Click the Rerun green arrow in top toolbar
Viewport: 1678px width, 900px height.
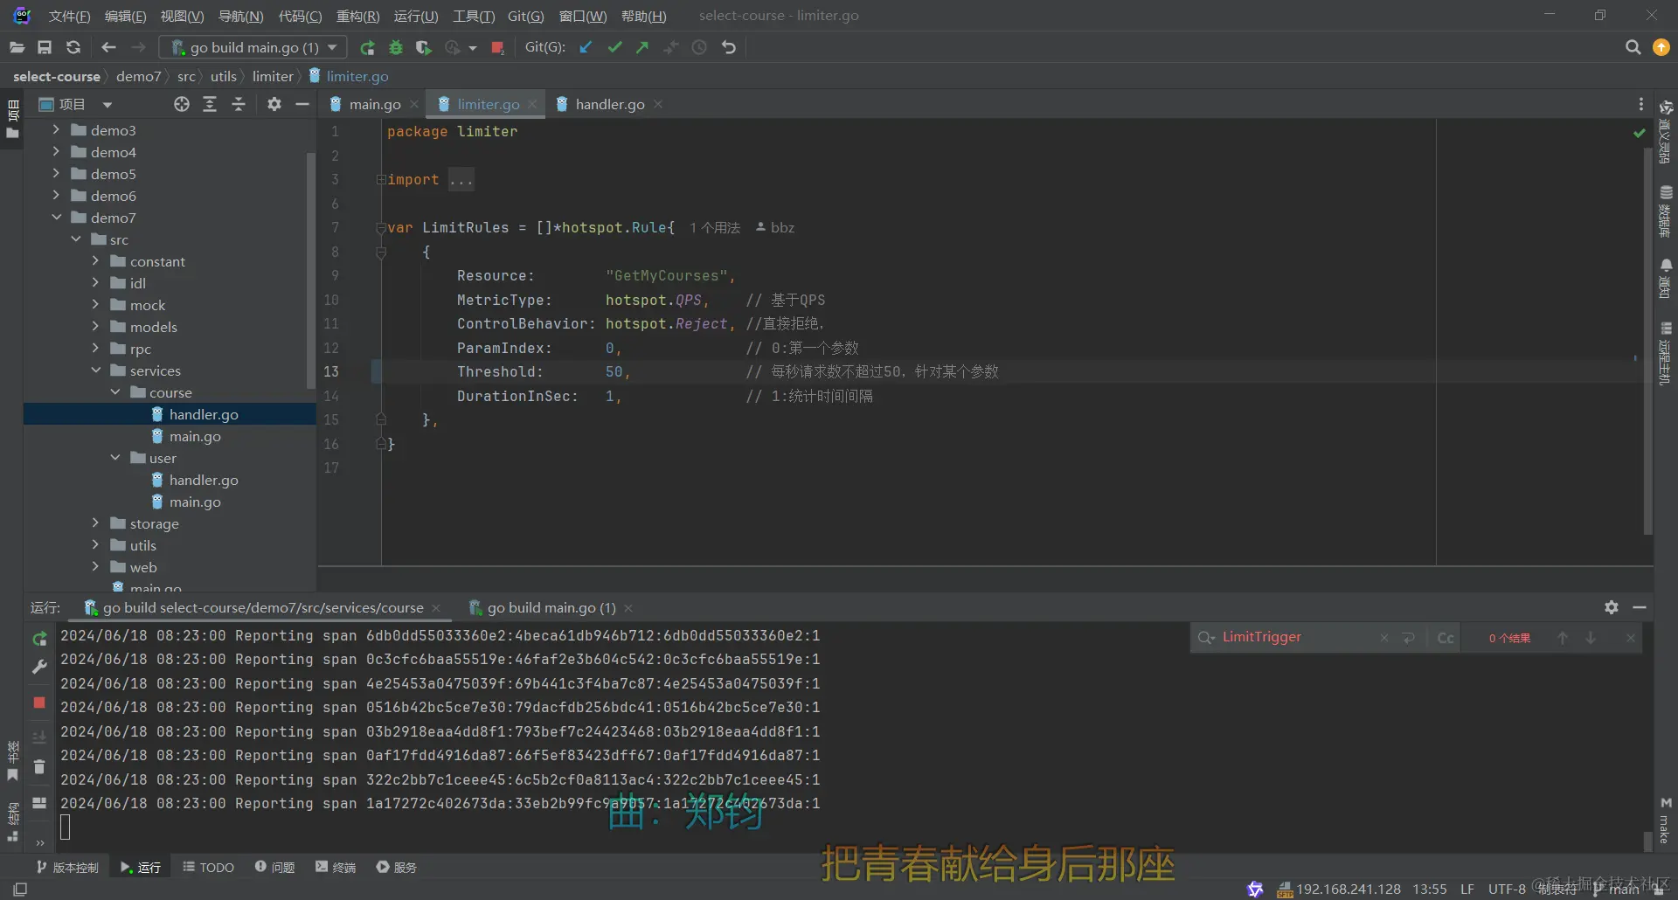tap(367, 47)
